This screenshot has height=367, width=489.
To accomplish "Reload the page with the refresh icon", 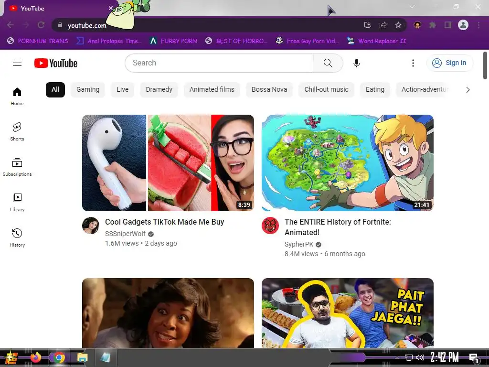I will 41,25.
